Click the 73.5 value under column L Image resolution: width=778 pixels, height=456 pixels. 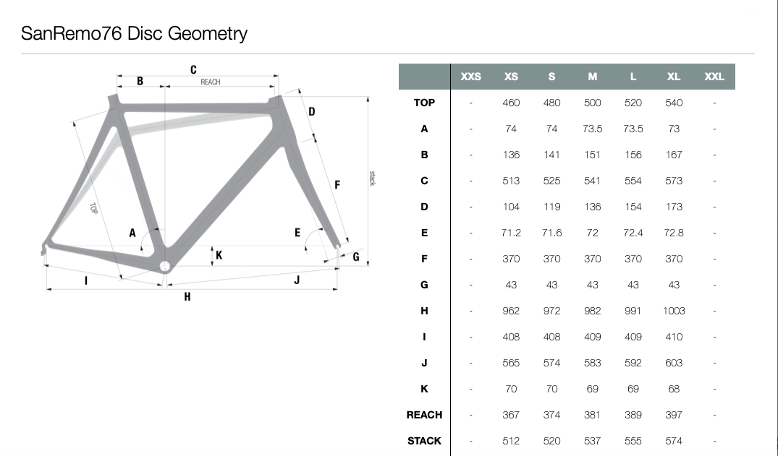click(x=633, y=129)
